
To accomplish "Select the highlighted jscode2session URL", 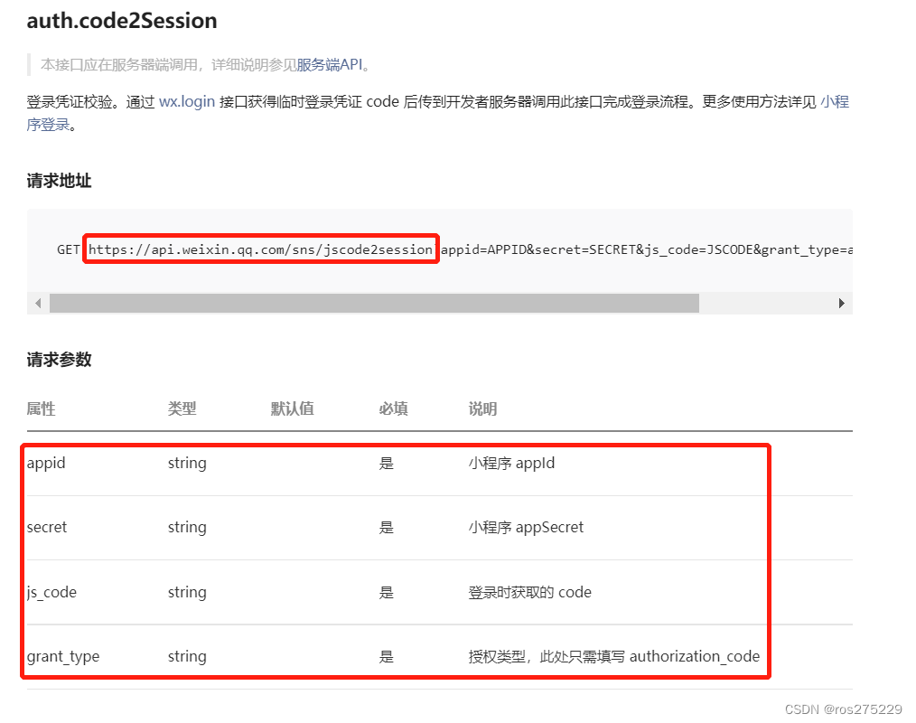I will (260, 249).
